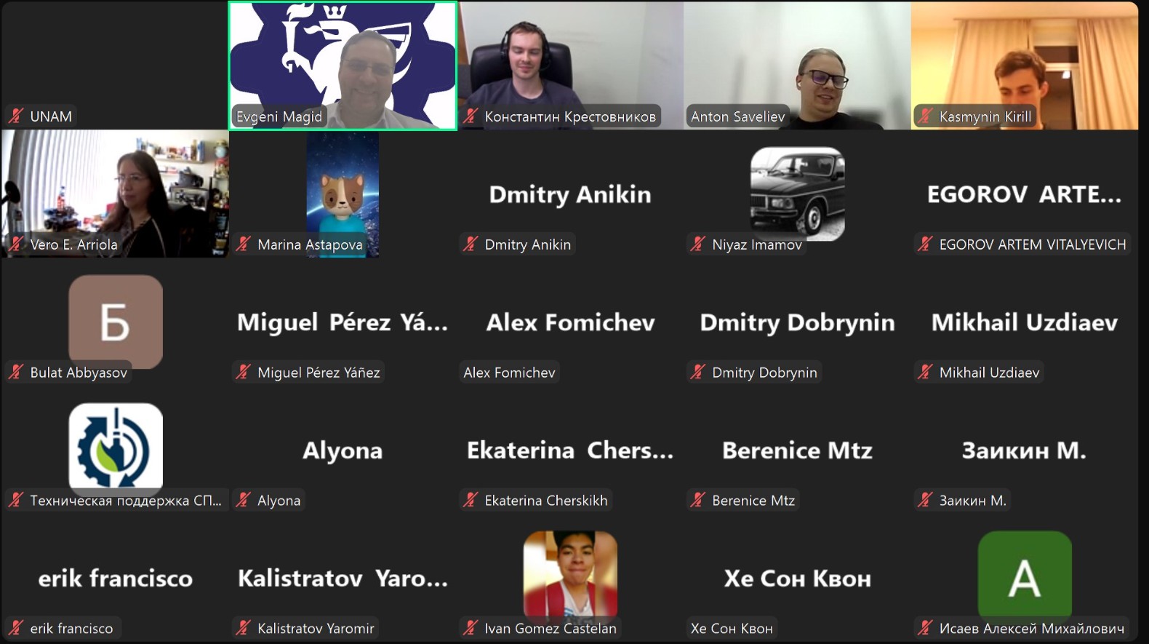Viewport: 1149px width, 644px height.
Task: Select Anton Saveliev's video tile
Action: tap(797, 65)
